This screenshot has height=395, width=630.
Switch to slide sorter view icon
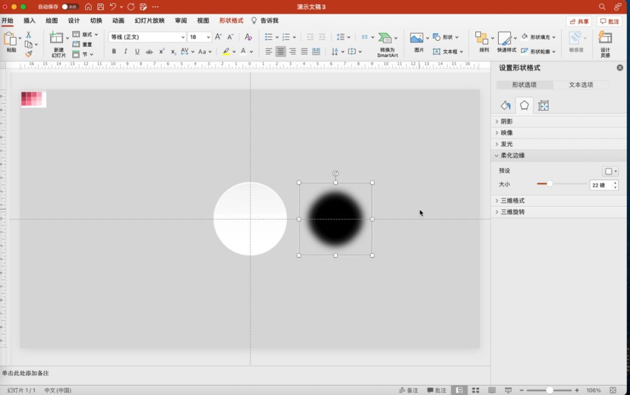tap(476, 390)
